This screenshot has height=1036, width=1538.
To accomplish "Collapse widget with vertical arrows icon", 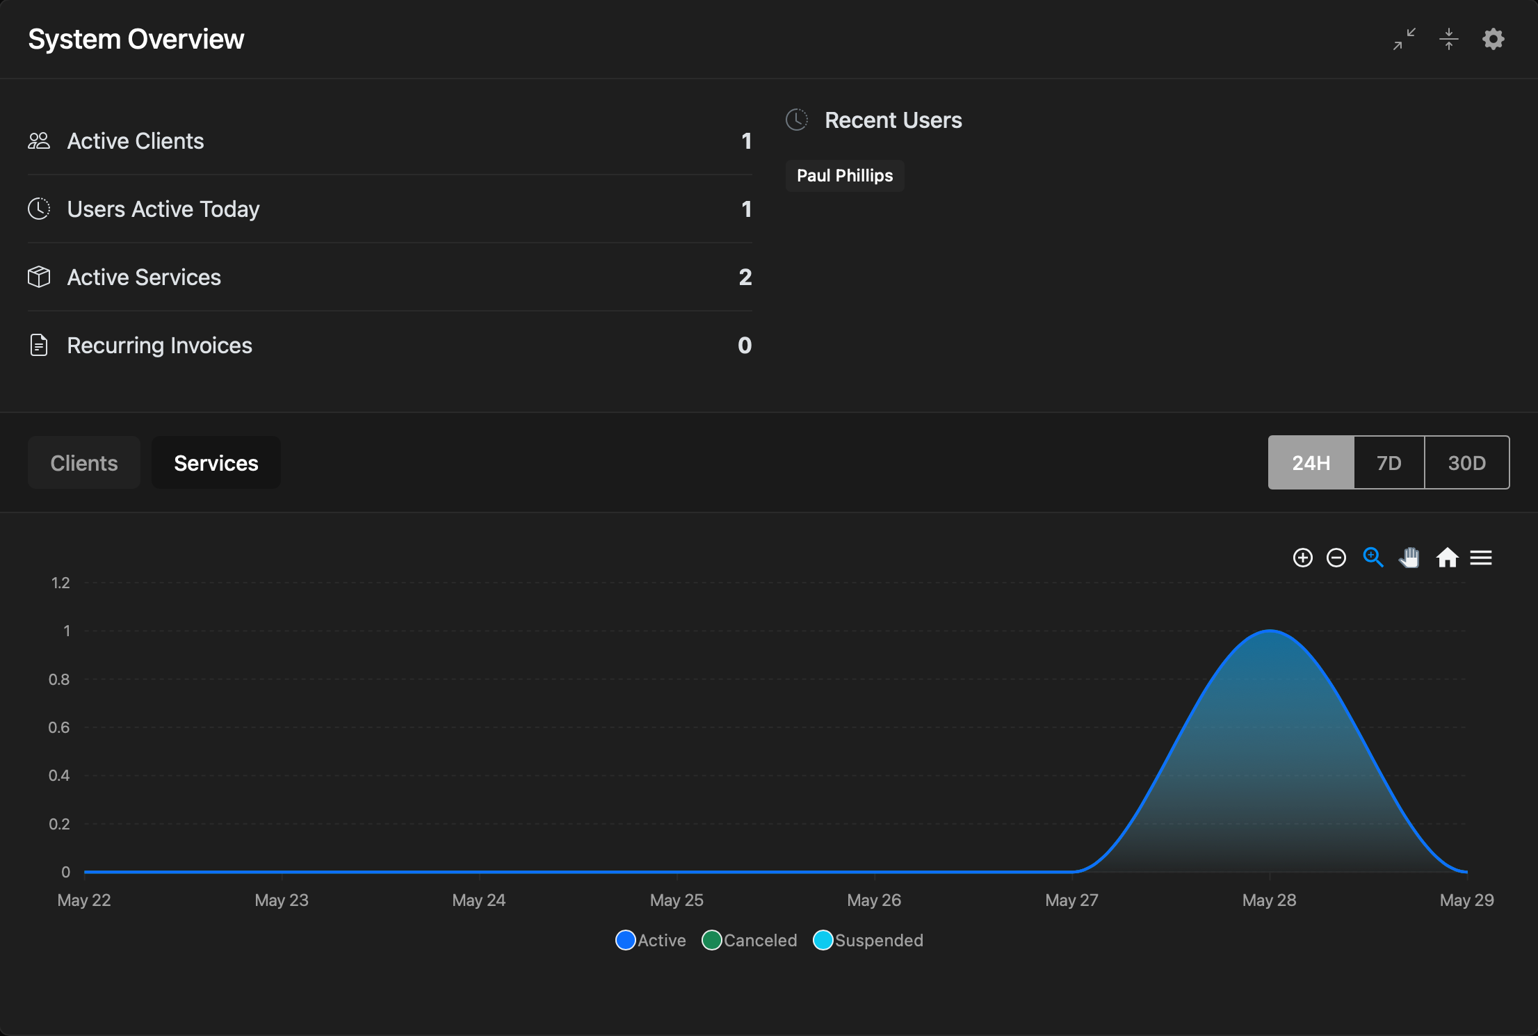I will point(1449,39).
